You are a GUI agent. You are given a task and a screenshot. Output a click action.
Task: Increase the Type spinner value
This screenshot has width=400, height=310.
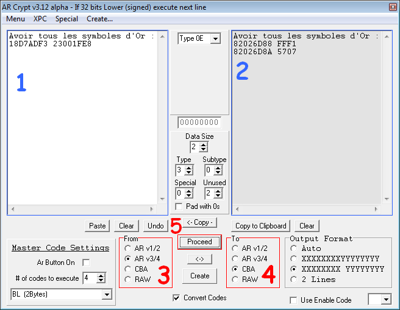pyautogui.click(x=189, y=168)
